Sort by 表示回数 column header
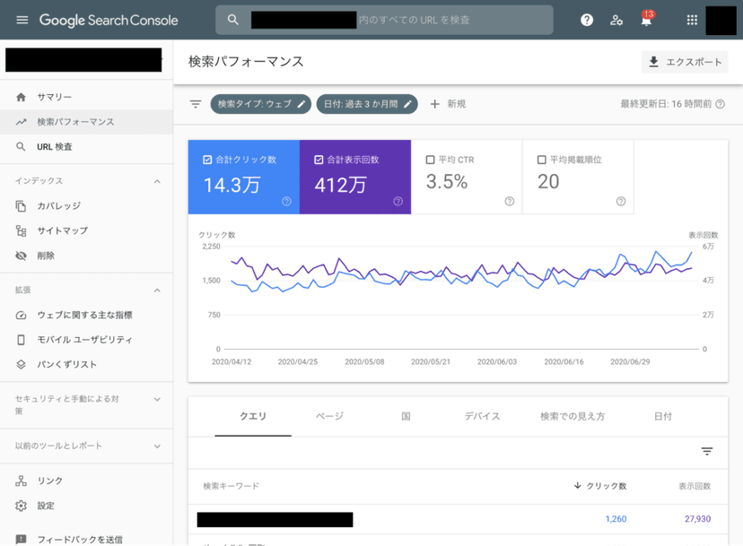Screen dimensions: 743x546 pyautogui.click(x=695, y=486)
